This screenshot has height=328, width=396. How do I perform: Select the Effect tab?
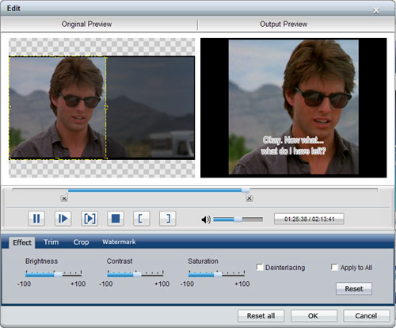tap(22, 242)
